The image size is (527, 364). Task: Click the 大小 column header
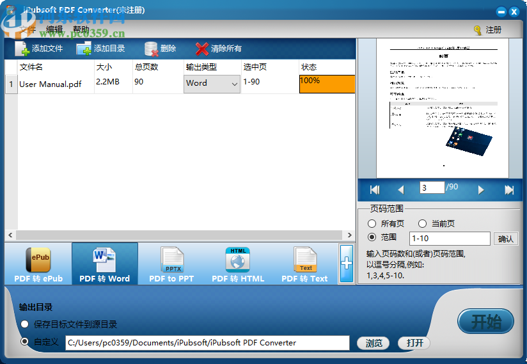tap(113, 67)
